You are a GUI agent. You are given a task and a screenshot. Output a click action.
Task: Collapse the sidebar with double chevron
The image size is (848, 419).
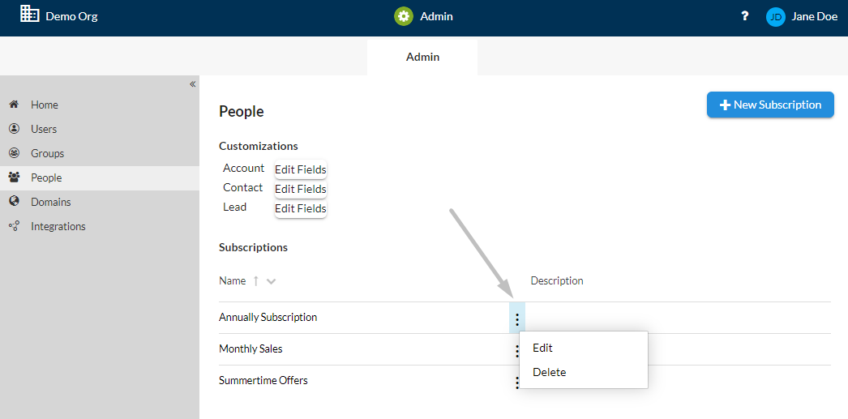tap(192, 83)
